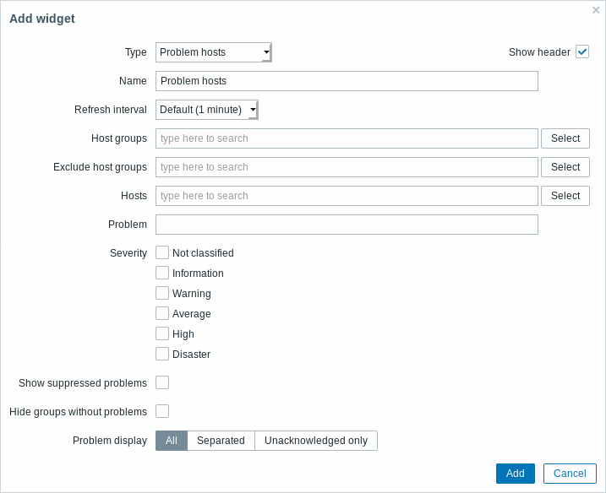Focus the Host groups search field
This screenshot has width=606, height=493.
pos(347,138)
